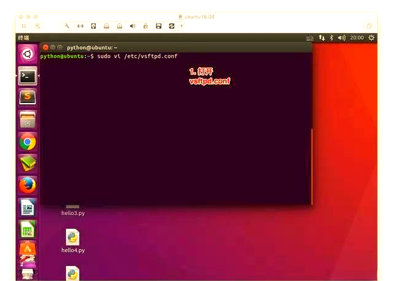Open Ubuntu Software Center from the launcher
The image size is (393, 281).
click(27, 248)
